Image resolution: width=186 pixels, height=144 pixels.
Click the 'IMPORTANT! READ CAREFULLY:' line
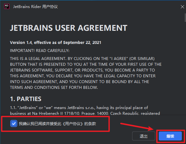pos(40,51)
